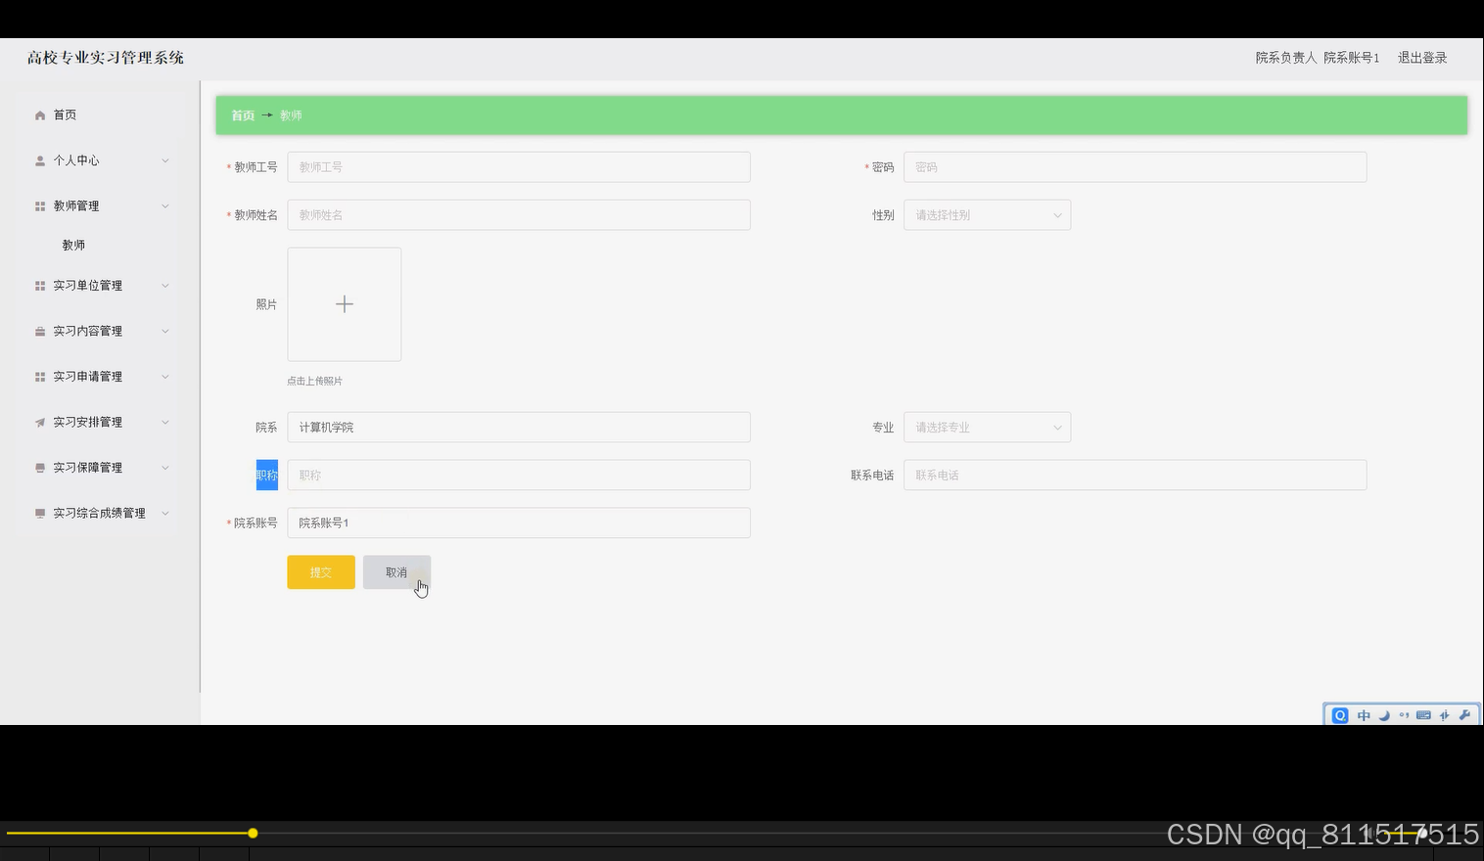This screenshot has width=1484, height=861.
Task: Click into the 联系电话 input field
Action: click(x=1135, y=476)
